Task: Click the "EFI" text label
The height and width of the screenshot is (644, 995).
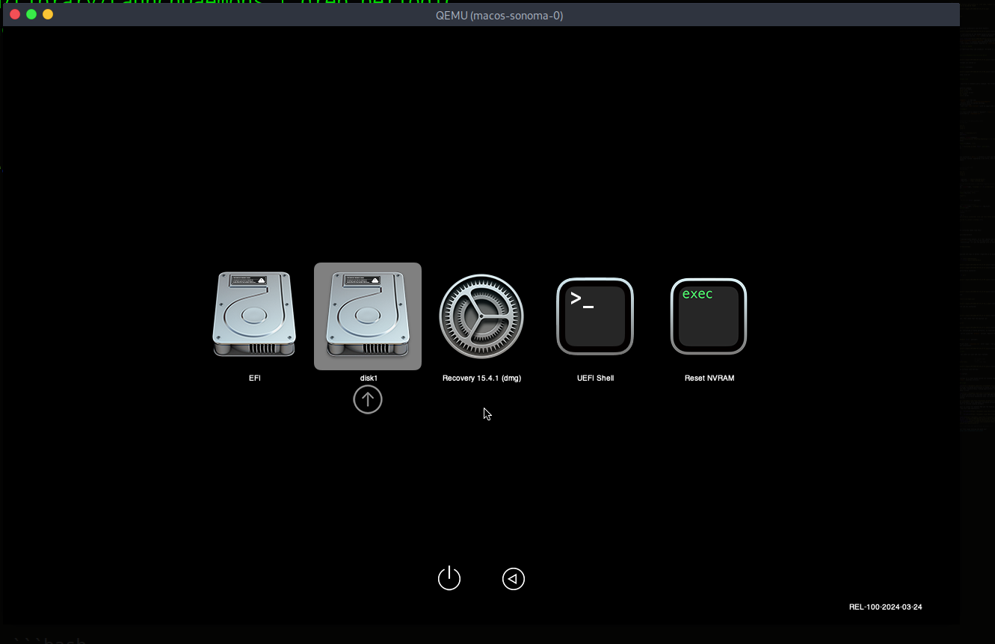Action: click(x=254, y=378)
